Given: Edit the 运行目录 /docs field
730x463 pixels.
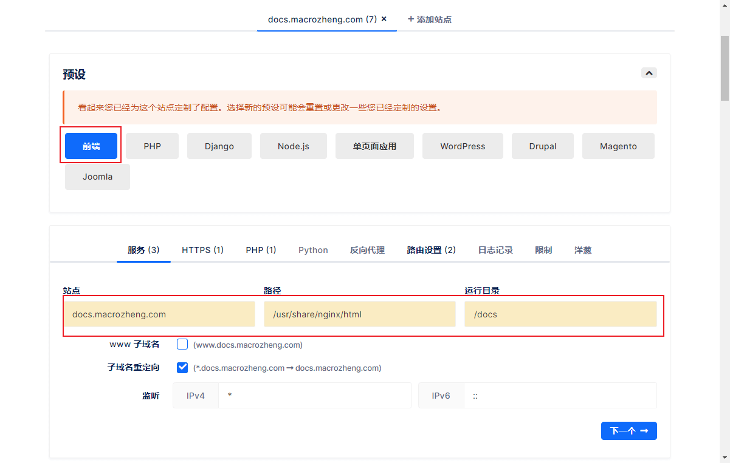Looking at the screenshot, I should pos(560,314).
